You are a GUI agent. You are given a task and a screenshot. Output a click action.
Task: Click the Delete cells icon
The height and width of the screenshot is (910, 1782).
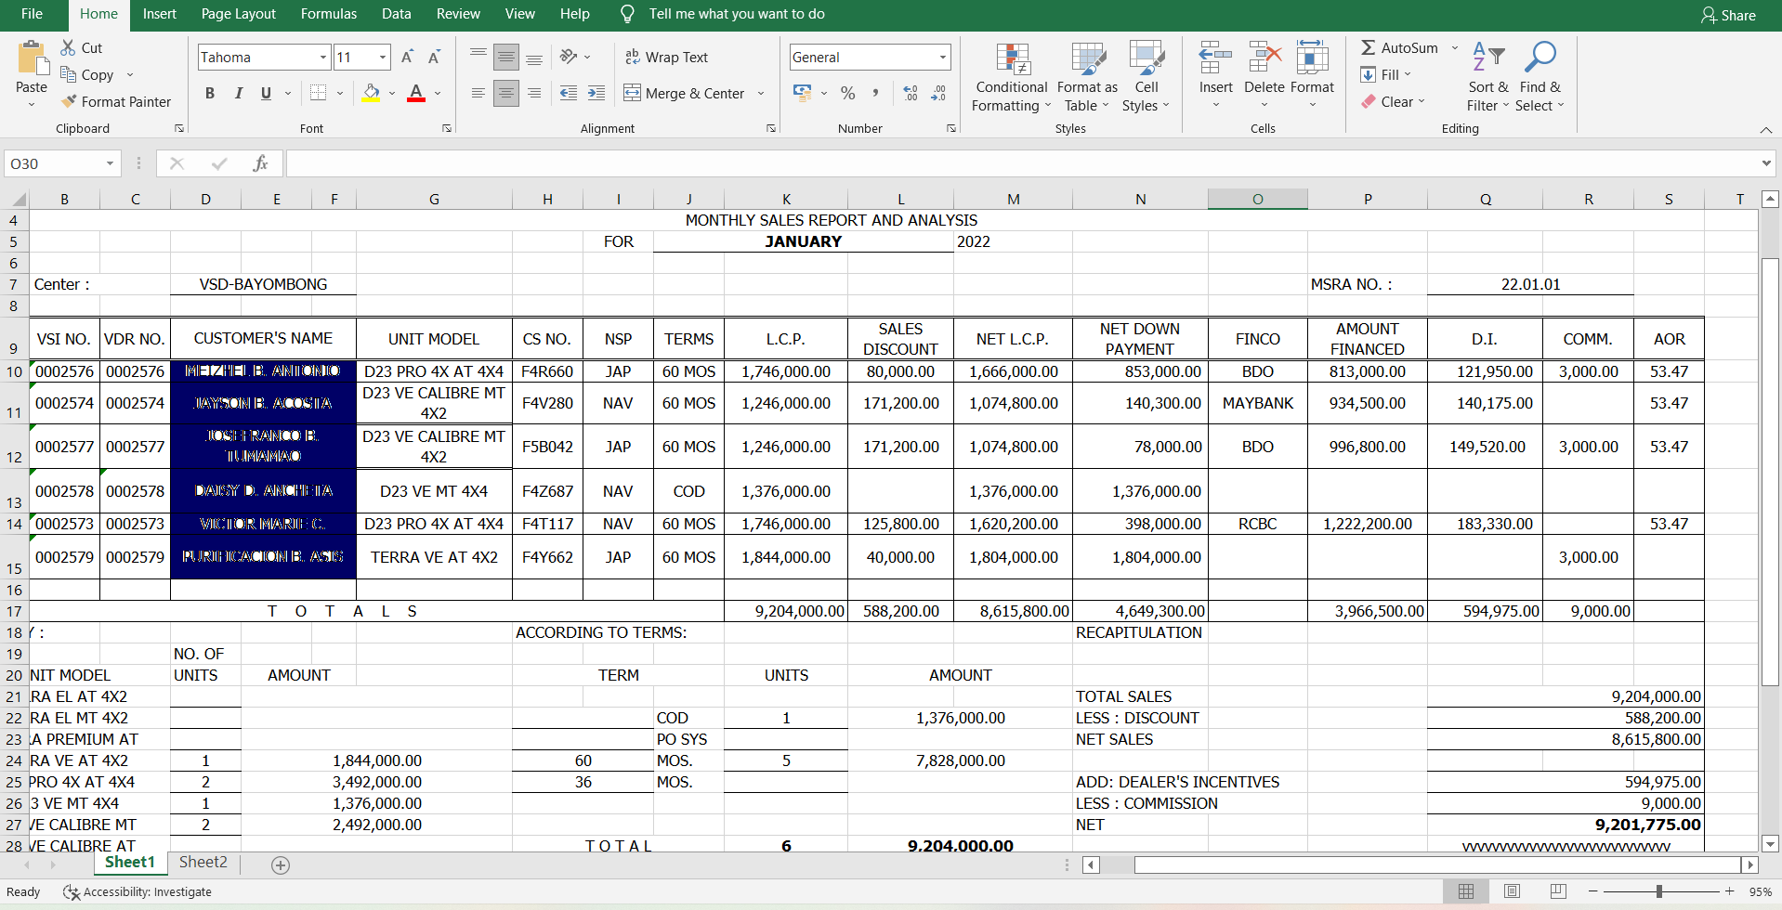point(1264,58)
